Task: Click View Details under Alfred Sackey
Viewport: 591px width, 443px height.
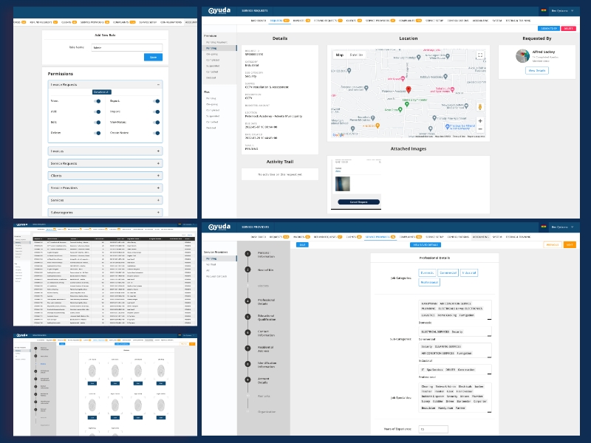Action: click(x=536, y=71)
